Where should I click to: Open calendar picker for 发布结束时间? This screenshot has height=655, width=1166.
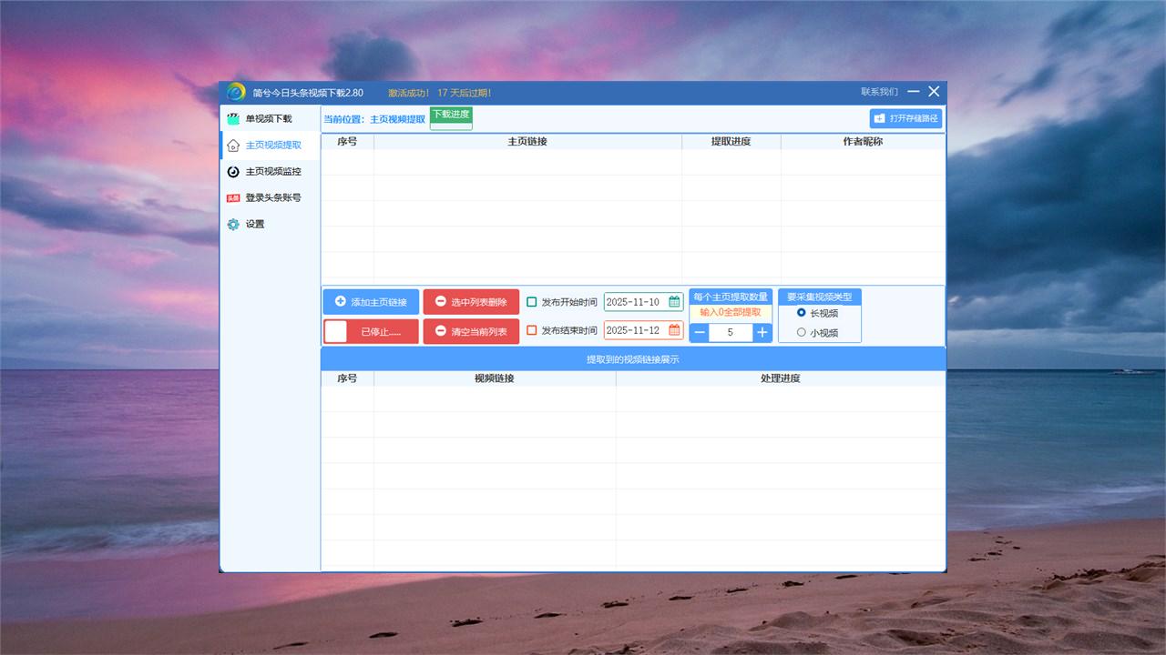pos(674,330)
